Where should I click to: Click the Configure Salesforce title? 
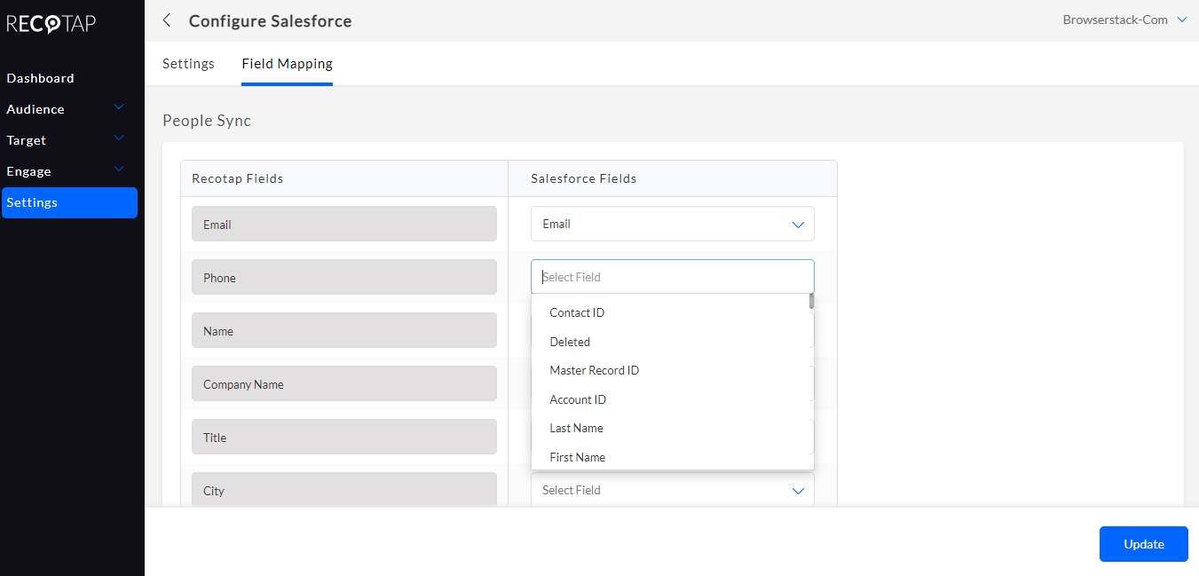(270, 21)
